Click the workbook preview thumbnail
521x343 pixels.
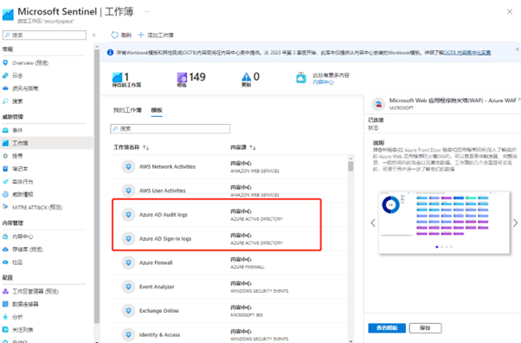[444, 223]
